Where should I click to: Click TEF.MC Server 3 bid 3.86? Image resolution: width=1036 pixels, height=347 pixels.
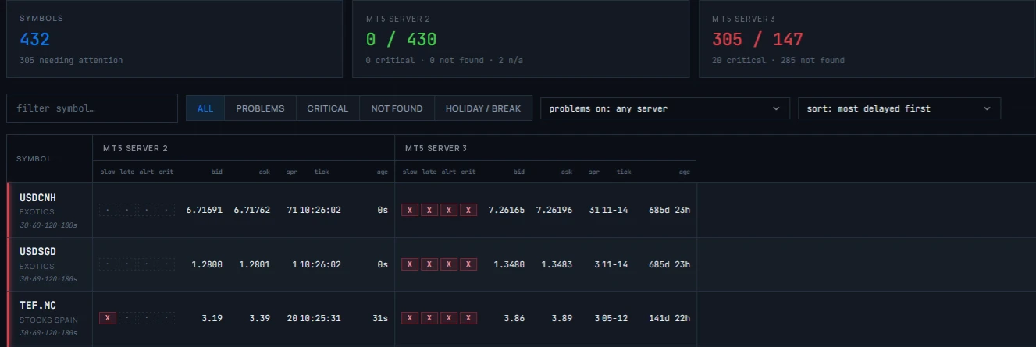click(x=514, y=318)
